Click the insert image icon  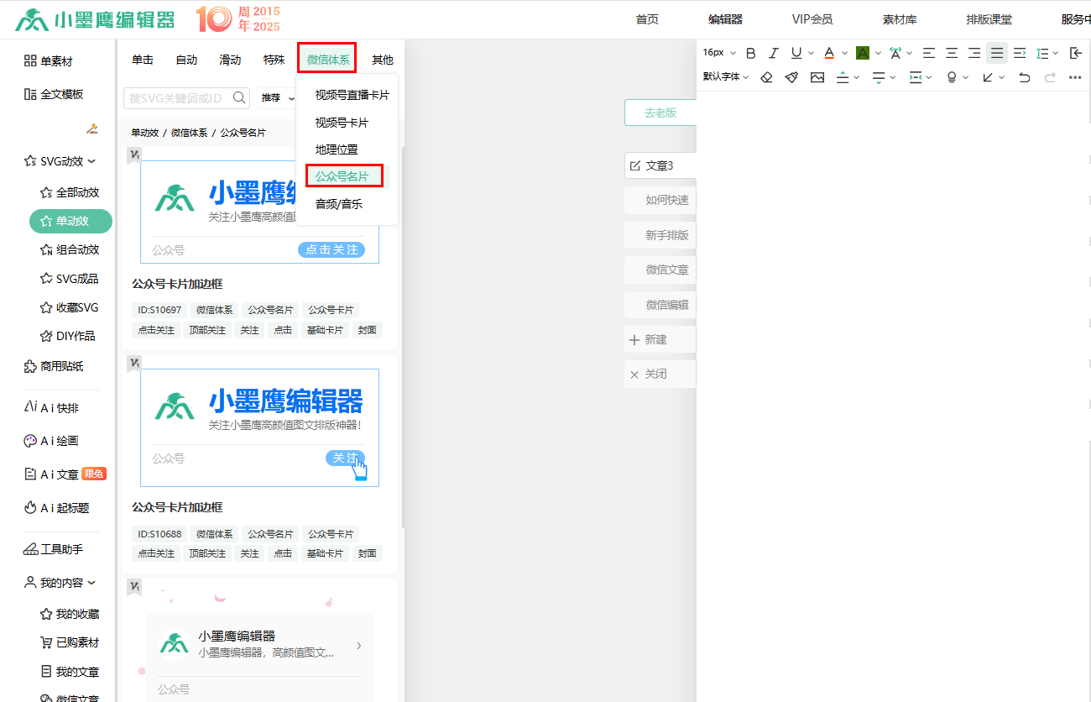817,77
